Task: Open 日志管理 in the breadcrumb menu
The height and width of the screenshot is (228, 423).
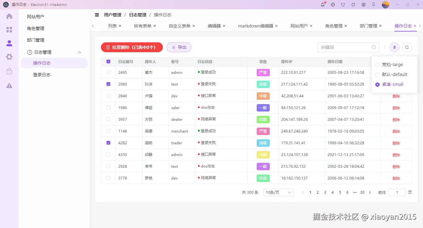Action: pyautogui.click(x=137, y=15)
